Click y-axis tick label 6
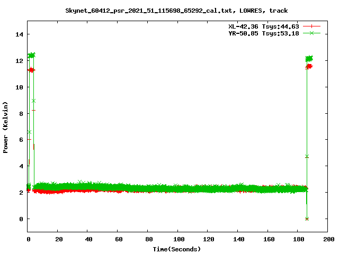 click(x=21, y=140)
